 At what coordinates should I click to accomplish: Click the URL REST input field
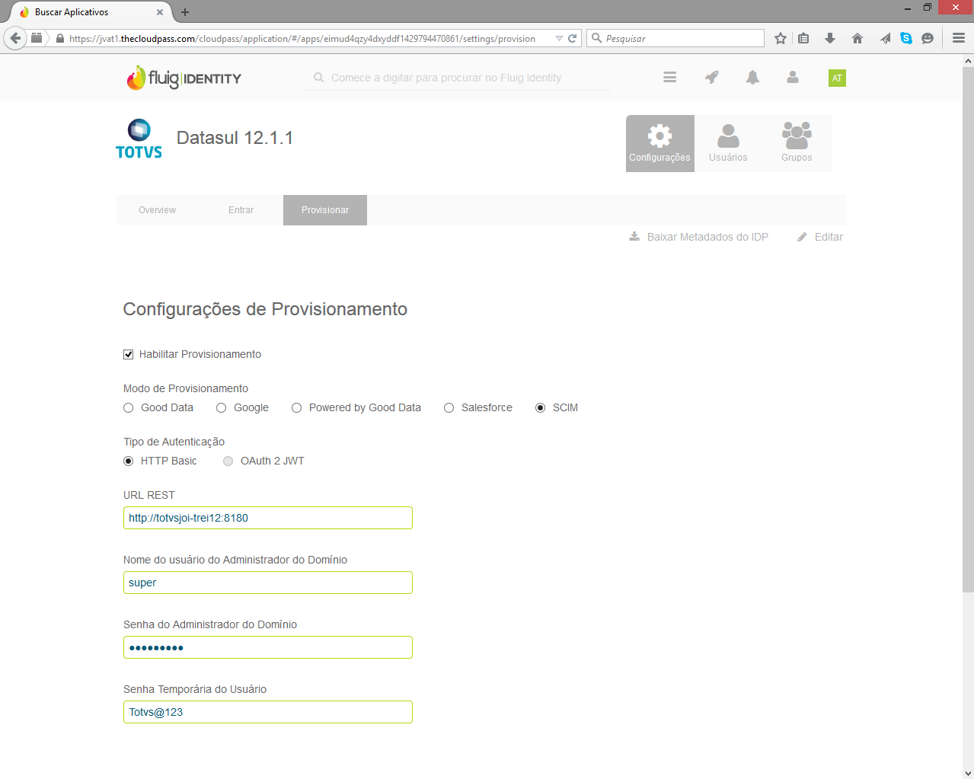coord(268,518)
